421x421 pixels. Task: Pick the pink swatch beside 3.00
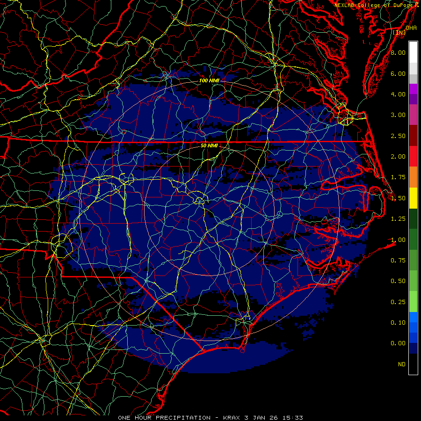coord(413,115)
